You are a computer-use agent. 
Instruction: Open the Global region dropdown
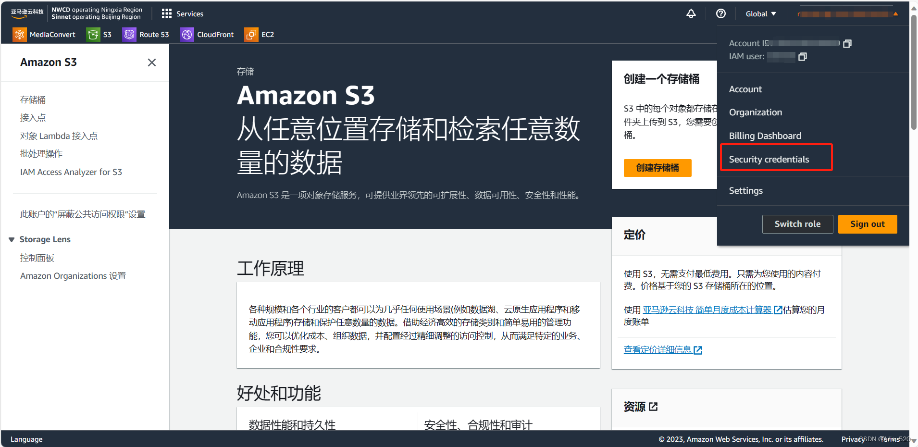point(760,13)
